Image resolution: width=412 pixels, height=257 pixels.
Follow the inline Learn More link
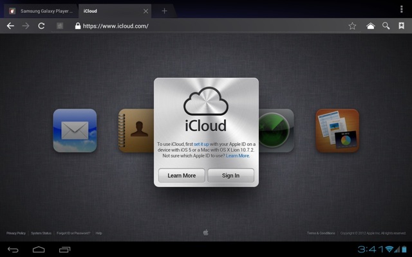click(238, 155)
